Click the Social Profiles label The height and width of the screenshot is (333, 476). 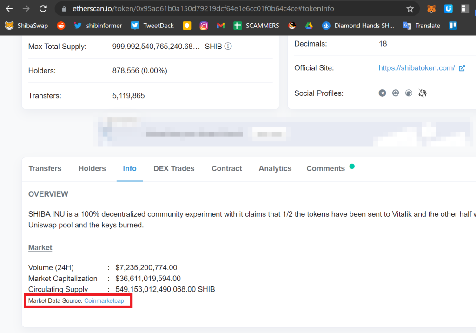[319, 93]
